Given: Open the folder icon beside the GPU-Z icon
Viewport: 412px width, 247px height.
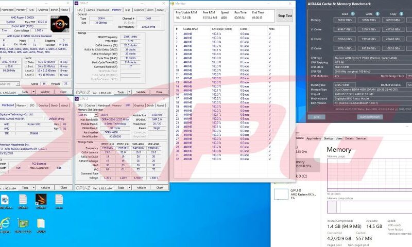Looking at the screenshot, I should point(41,225).
